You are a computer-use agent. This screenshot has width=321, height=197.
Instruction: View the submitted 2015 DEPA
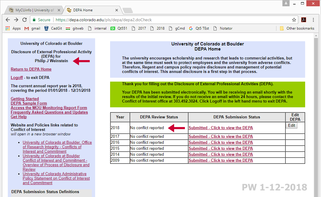click(221, 148)
